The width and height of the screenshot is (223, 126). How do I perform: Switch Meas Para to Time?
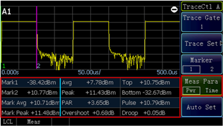[x=211, y=91]
